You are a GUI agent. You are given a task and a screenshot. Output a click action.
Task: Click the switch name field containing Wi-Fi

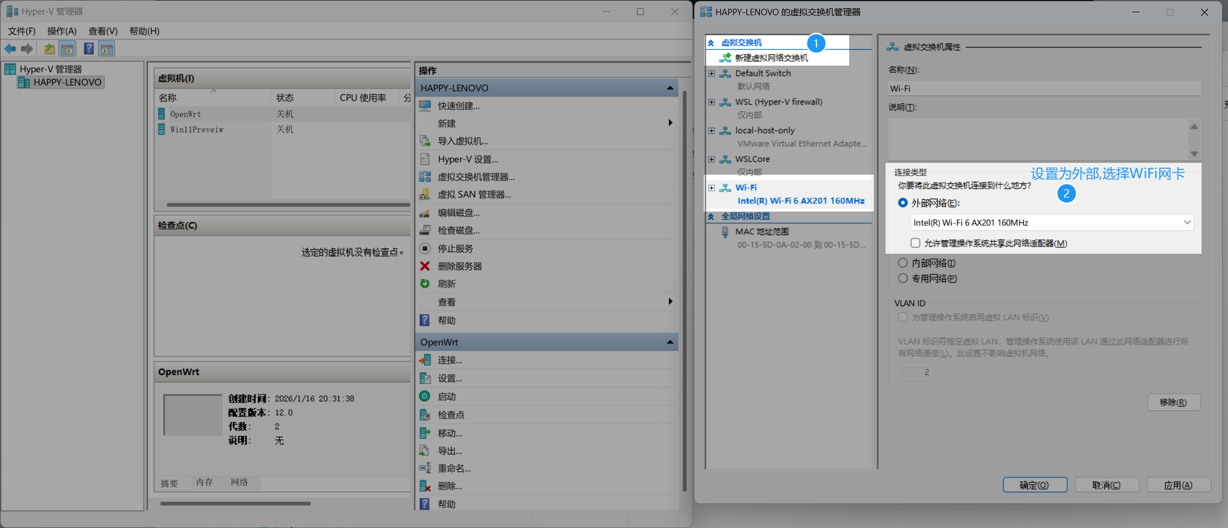click(x=1044, y=88)
